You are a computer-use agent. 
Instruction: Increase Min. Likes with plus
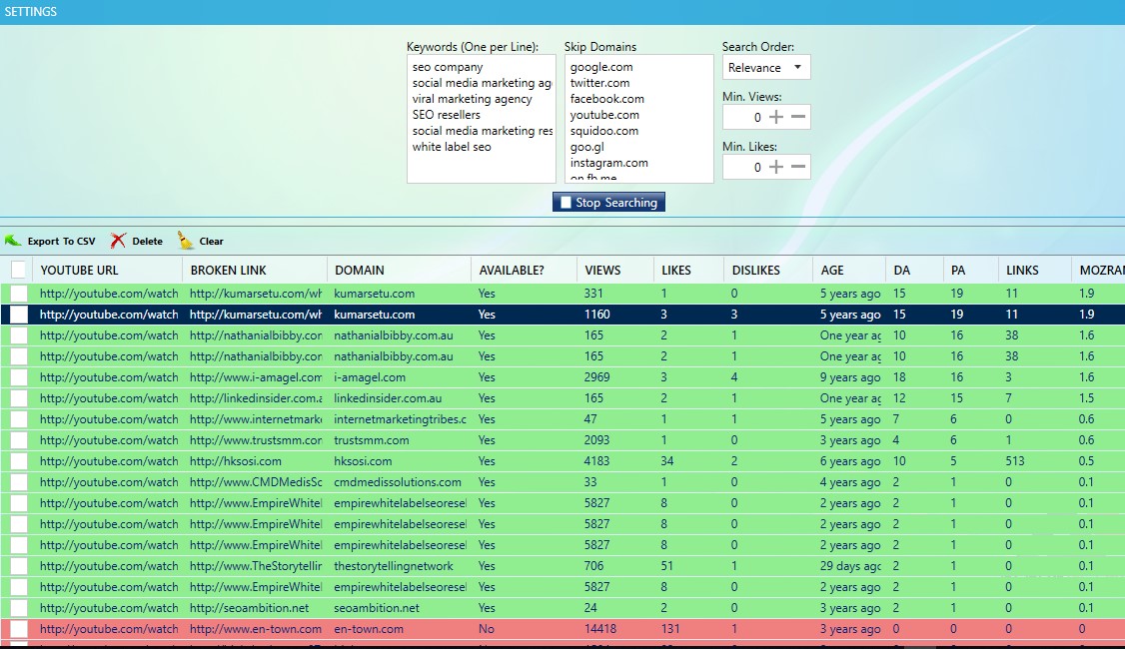click(776, 167)
